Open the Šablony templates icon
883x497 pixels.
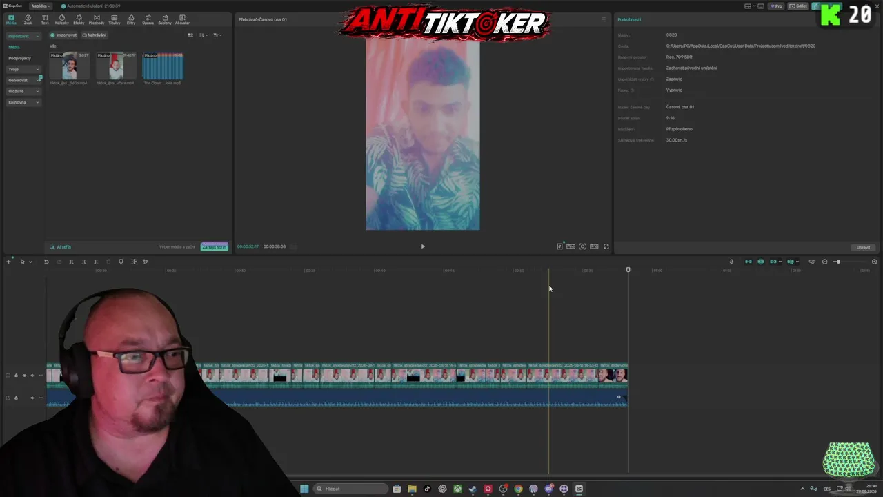165,19
